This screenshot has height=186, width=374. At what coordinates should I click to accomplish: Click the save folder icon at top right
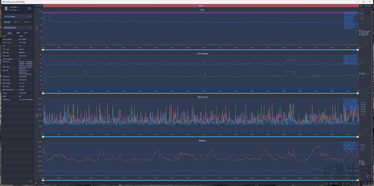367,5
